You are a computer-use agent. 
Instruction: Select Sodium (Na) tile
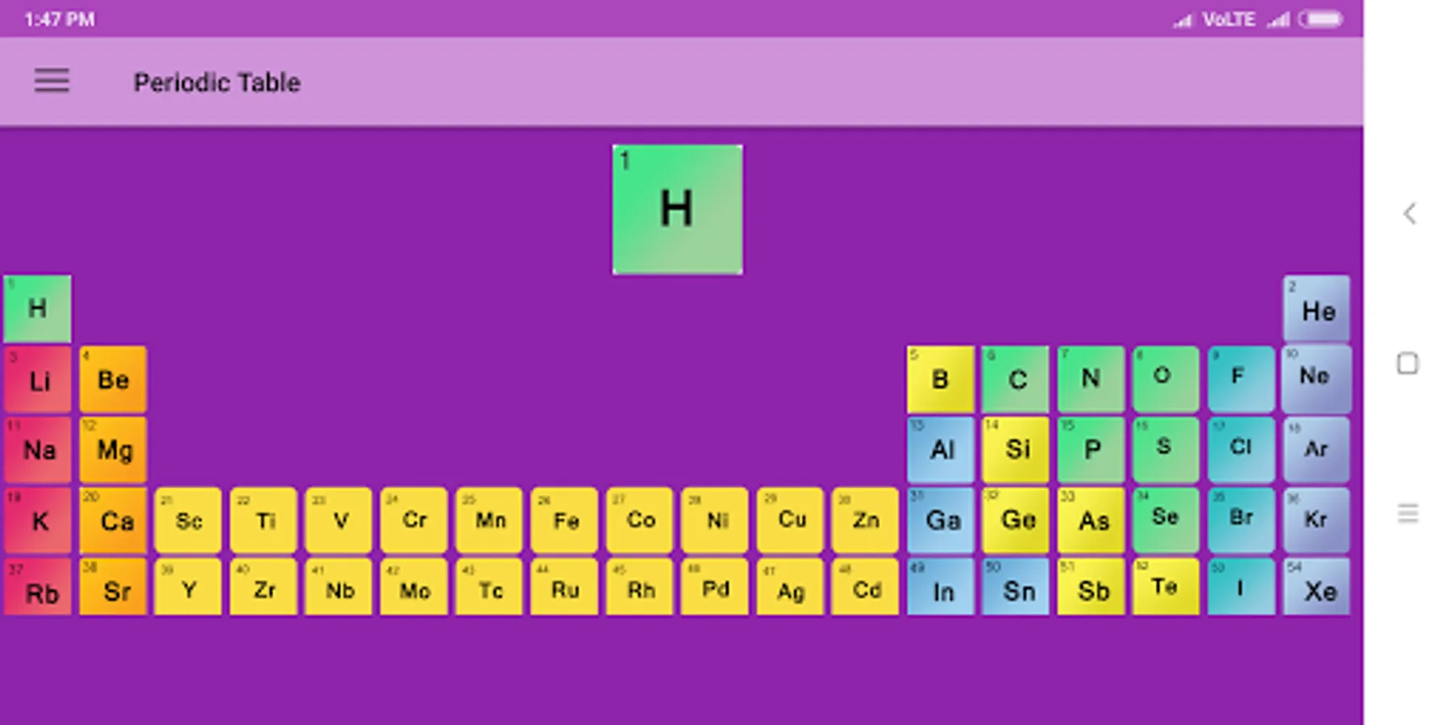pos(37,449)
